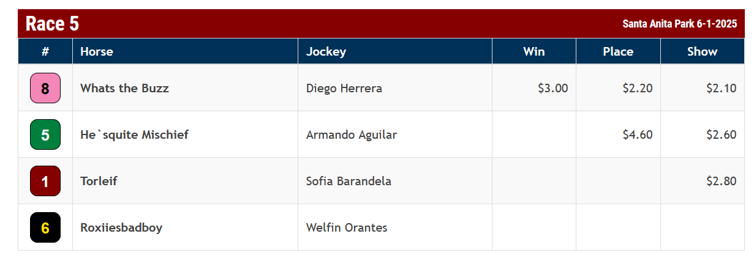The width and height of the screenshot is (754, 261).
Task: Click the Show column header
Action: click(x=702, y=51)
